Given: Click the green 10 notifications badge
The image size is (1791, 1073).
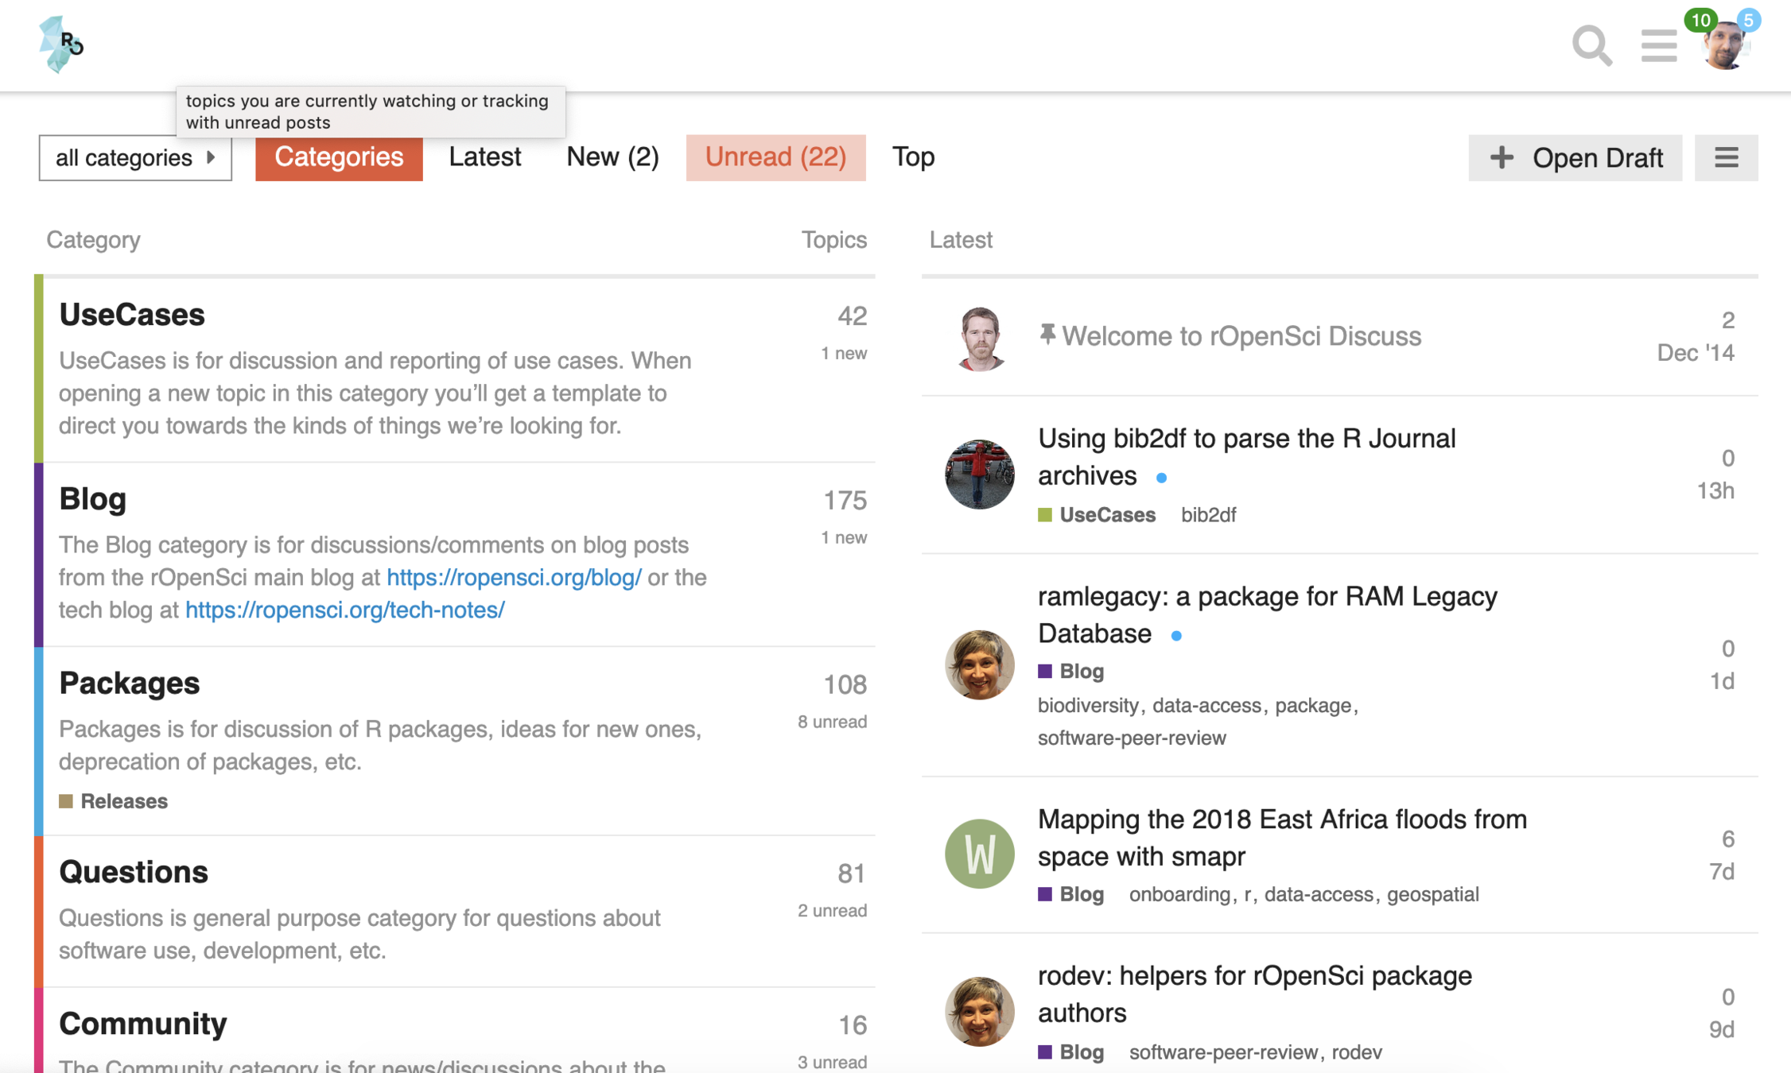Looking at the screenshot, I should (1700, 20).
